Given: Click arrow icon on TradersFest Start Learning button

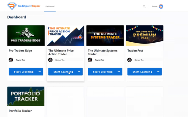Looking at the screenshot, I should click(158, 72).
